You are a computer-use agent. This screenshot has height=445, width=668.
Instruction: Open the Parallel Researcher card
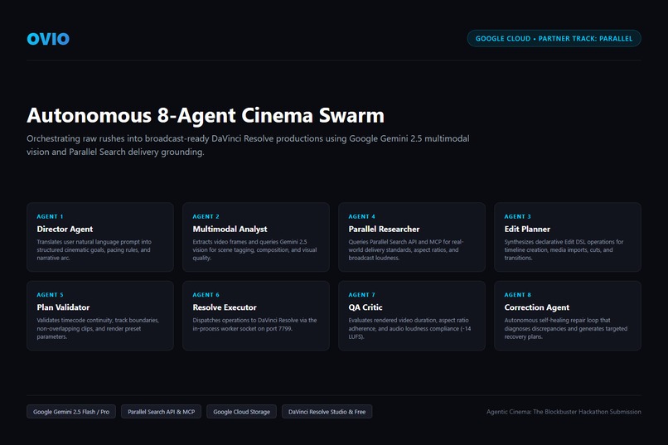coord(412,237)
